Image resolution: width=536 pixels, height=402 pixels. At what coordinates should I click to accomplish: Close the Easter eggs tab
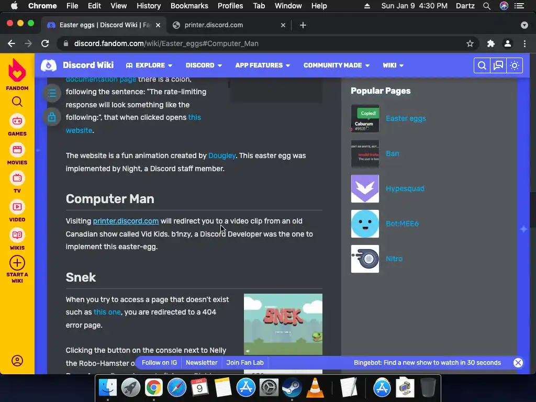(158, 25)
